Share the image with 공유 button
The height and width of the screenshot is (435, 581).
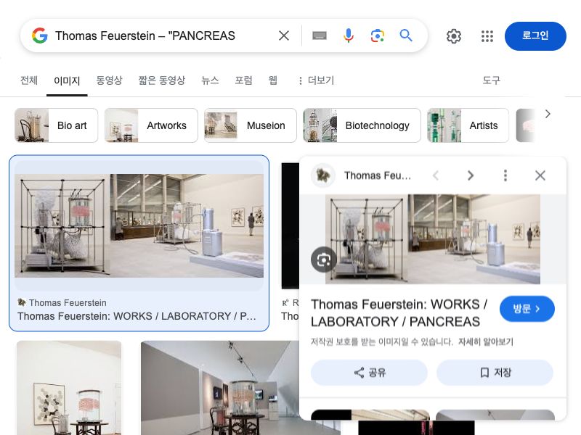(x=369, y=373)
